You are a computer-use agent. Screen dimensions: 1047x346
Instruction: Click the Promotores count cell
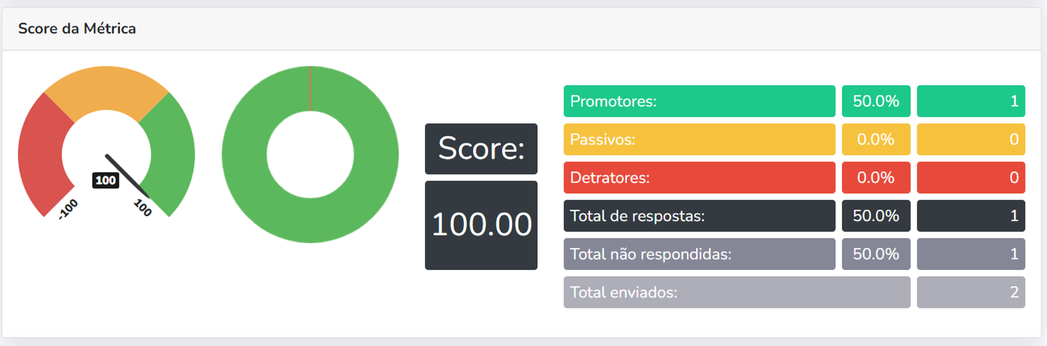pos(971,101)
